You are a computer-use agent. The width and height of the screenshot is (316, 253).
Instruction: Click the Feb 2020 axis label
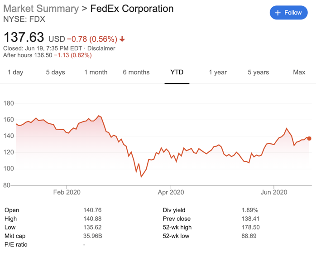67,192
